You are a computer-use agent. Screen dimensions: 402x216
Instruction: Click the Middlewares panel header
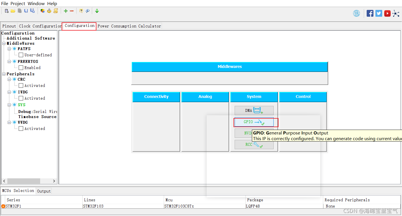(230, 67)
